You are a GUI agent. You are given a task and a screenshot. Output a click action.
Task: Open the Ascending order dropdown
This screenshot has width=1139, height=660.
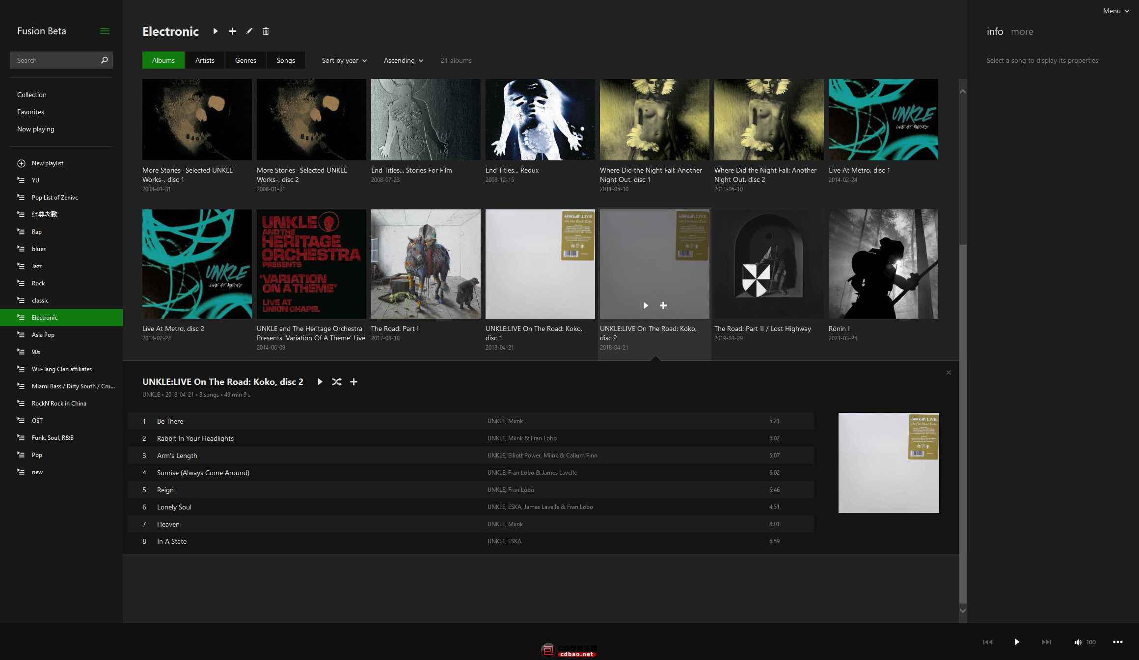[403, 60]
